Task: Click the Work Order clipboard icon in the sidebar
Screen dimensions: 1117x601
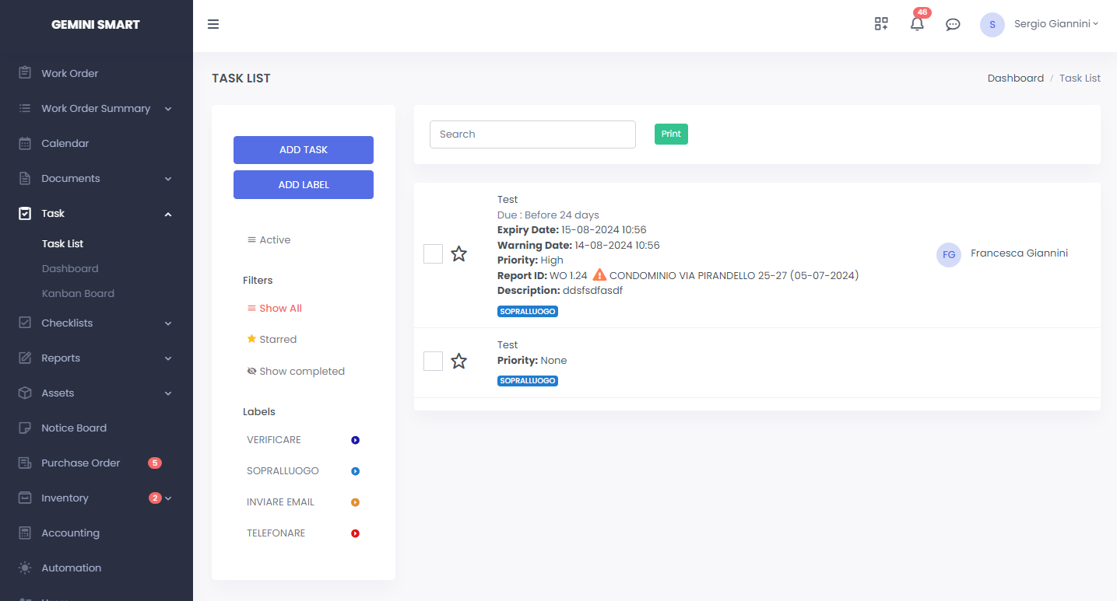Action: (x=25, y=73)
